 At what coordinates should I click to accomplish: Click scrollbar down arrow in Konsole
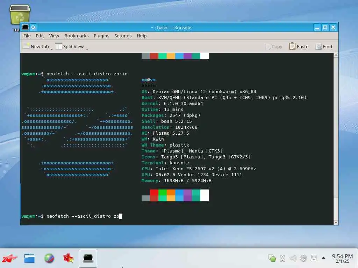point(336,223)
